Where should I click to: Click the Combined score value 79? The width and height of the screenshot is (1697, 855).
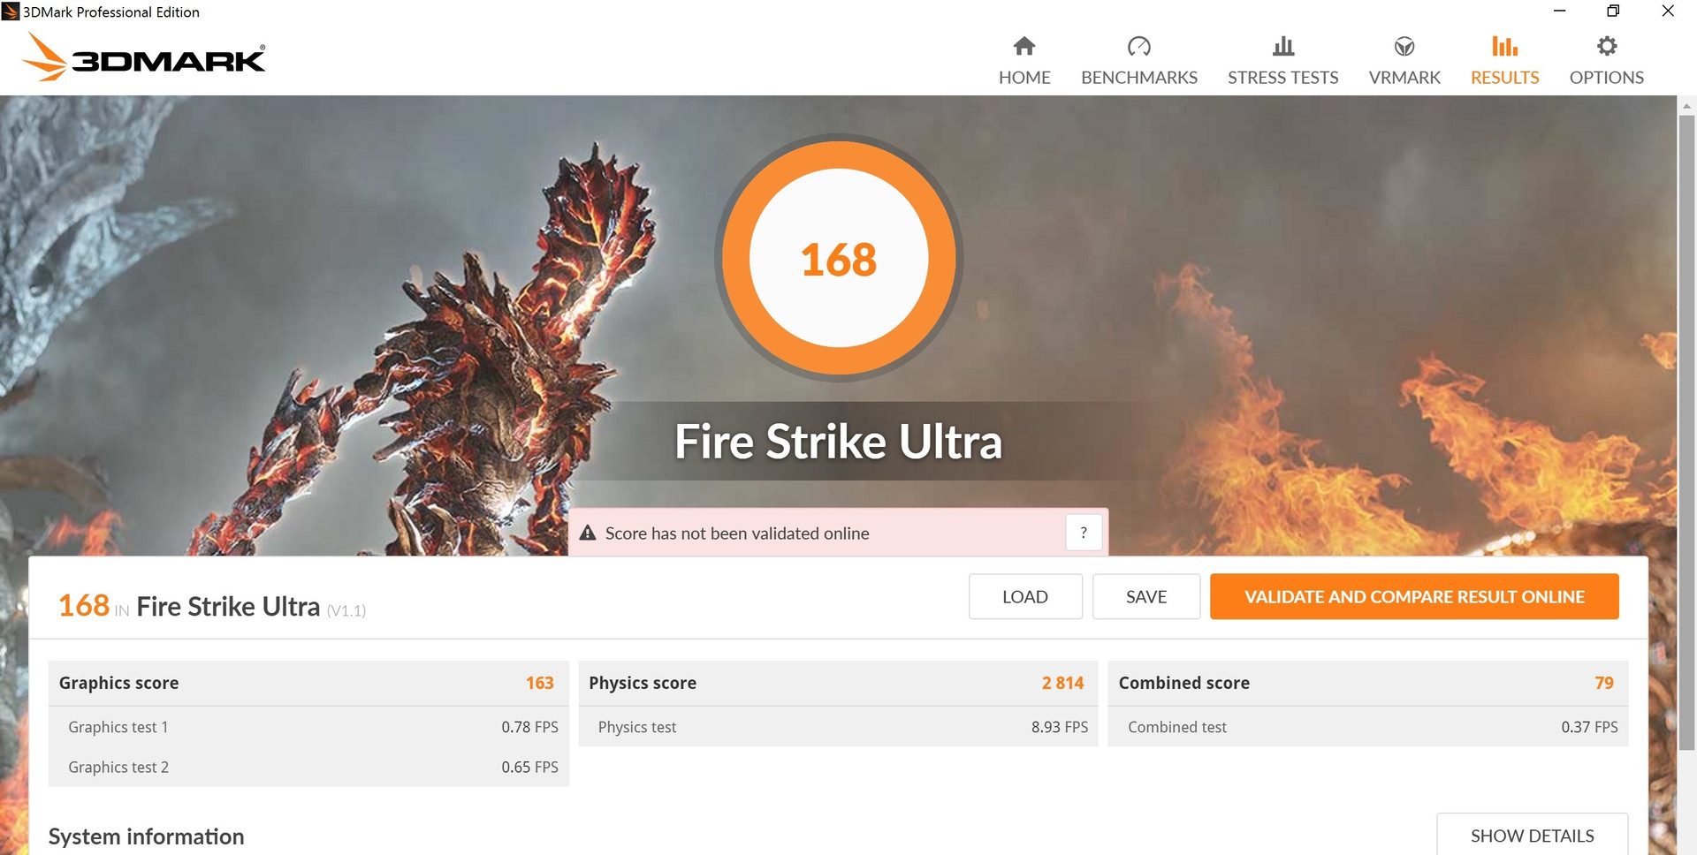click(1604, 683)
